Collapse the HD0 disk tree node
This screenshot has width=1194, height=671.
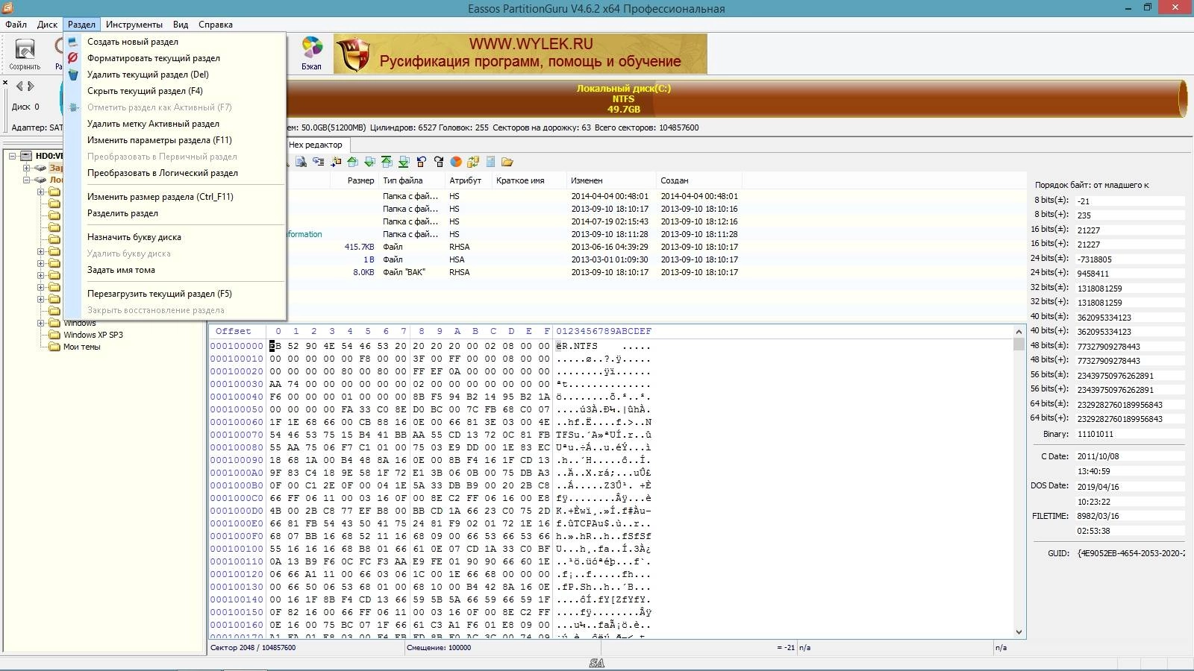point(13,156)
